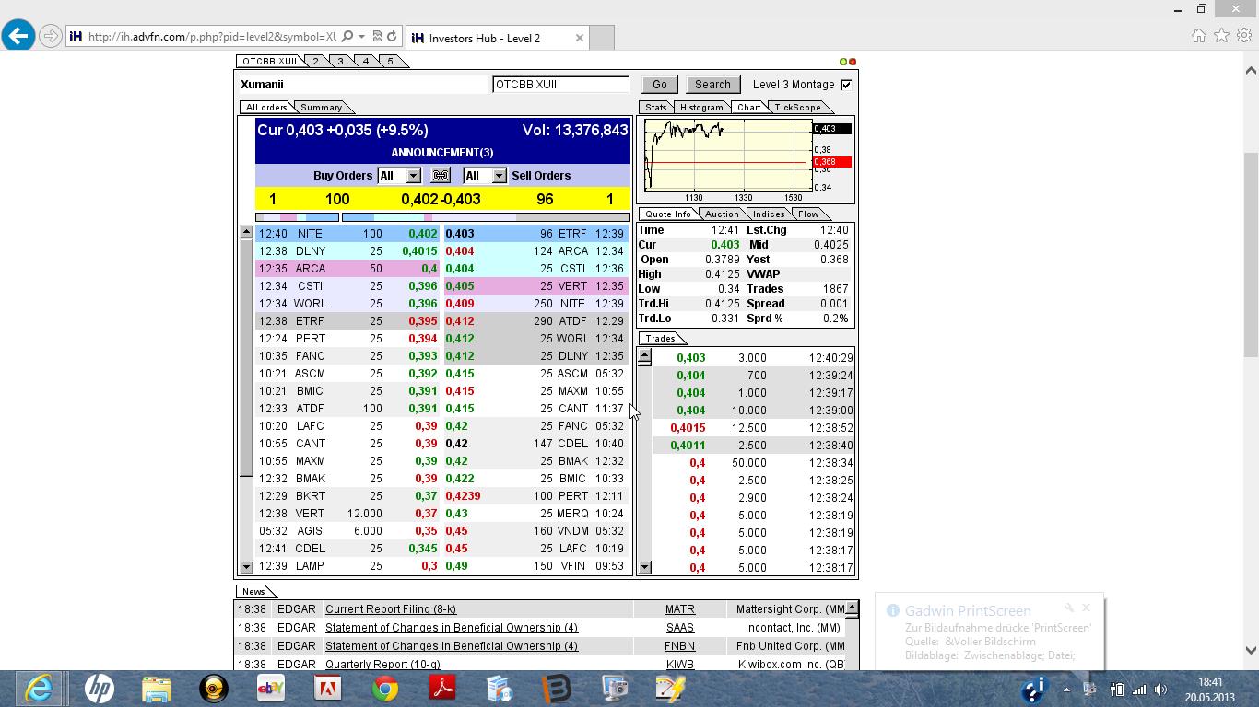
Task: Click the Compatibility View icon in the address bar
Action: (377, 37)
